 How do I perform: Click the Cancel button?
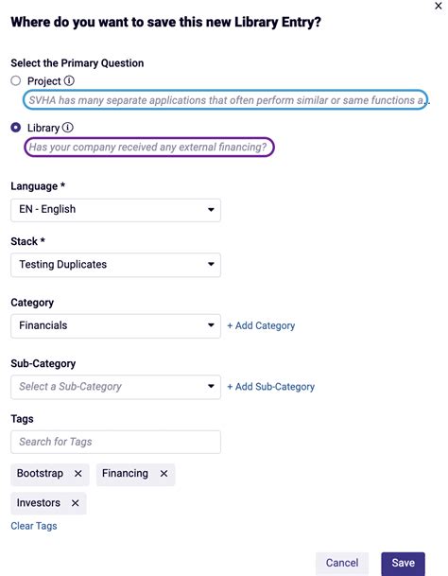[342, 563]
